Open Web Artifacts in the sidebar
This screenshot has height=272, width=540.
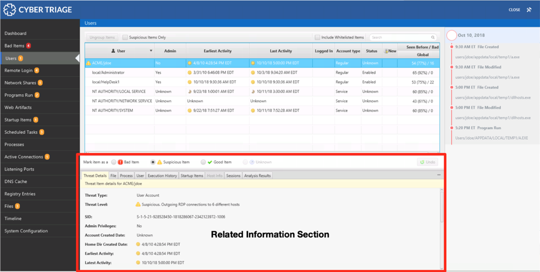click(40, 107)
